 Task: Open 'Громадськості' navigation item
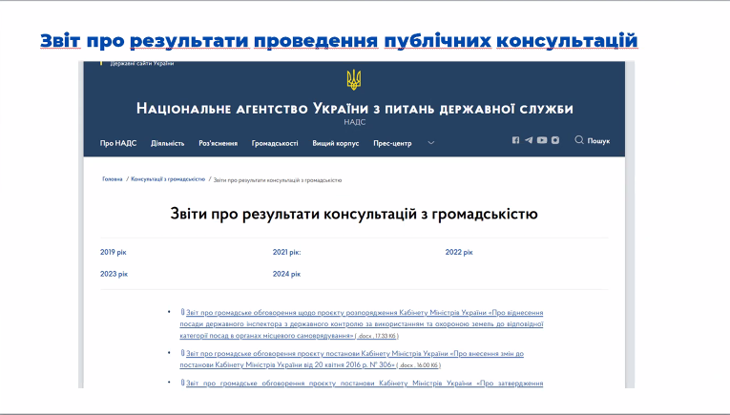pos(275,143)
